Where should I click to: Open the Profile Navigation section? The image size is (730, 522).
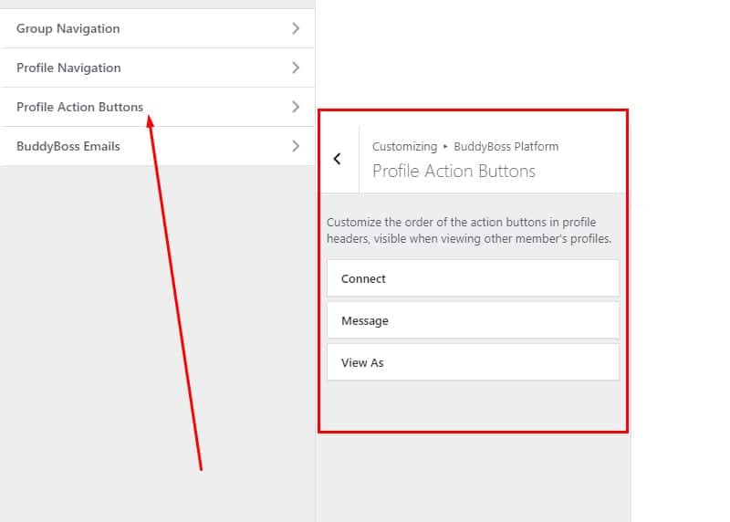tap(157, 68)
